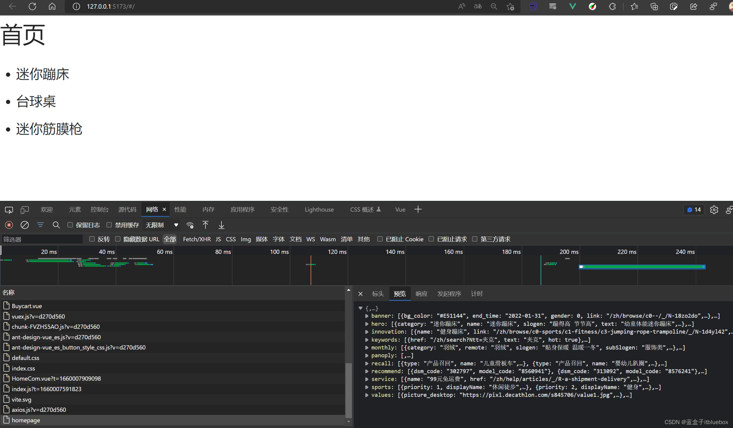The width and height of the screenshot is (733, 428).
Task: Click the request list scrollbar thumb
Action: pos(349,390)
